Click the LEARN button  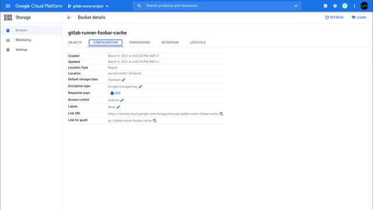coord(359,17)
